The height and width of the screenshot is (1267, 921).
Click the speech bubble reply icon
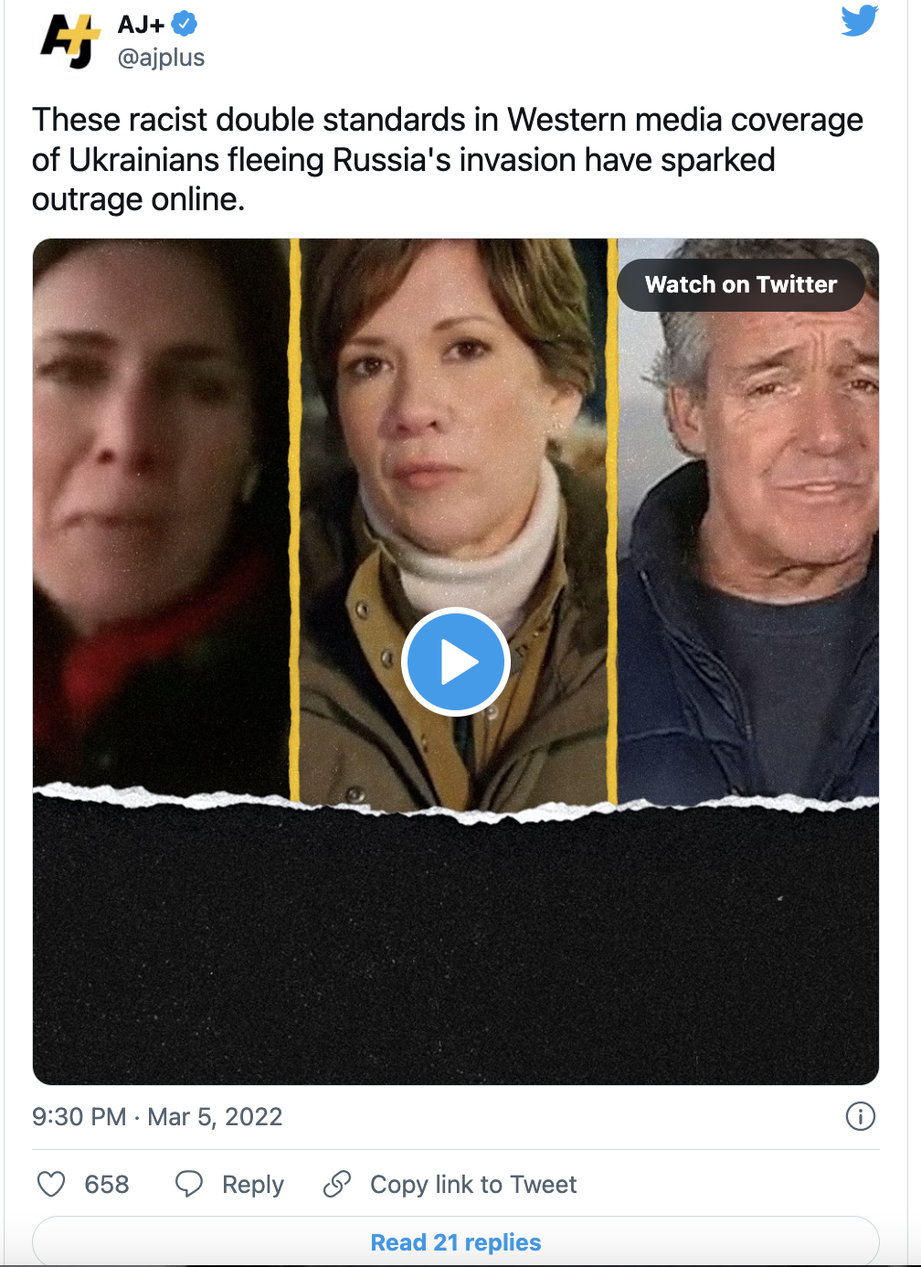[x=189, y=1184]
